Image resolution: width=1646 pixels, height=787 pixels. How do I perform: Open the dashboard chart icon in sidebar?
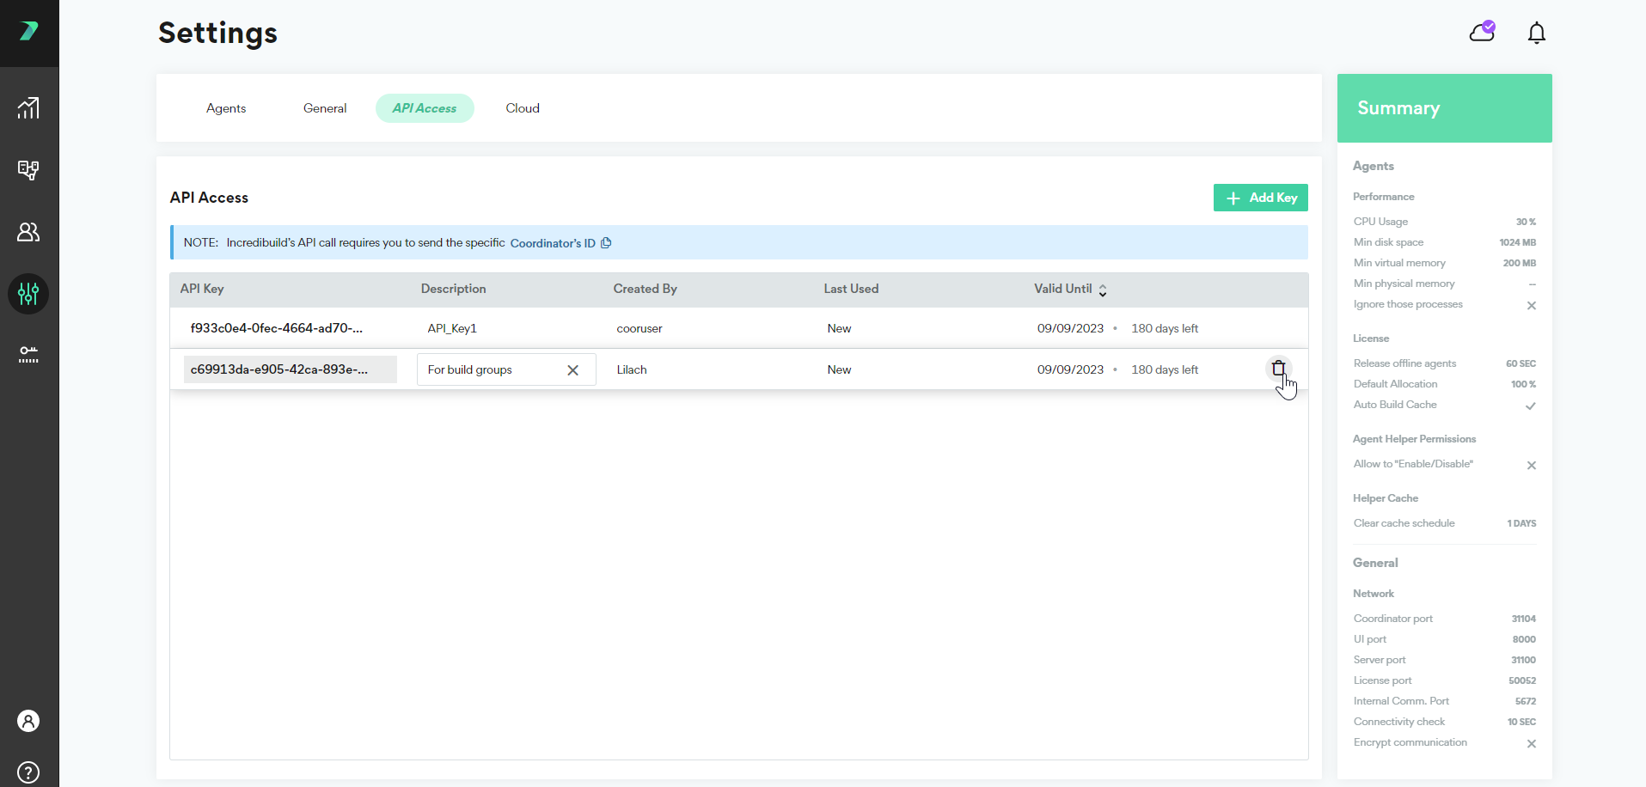(28, 108)
